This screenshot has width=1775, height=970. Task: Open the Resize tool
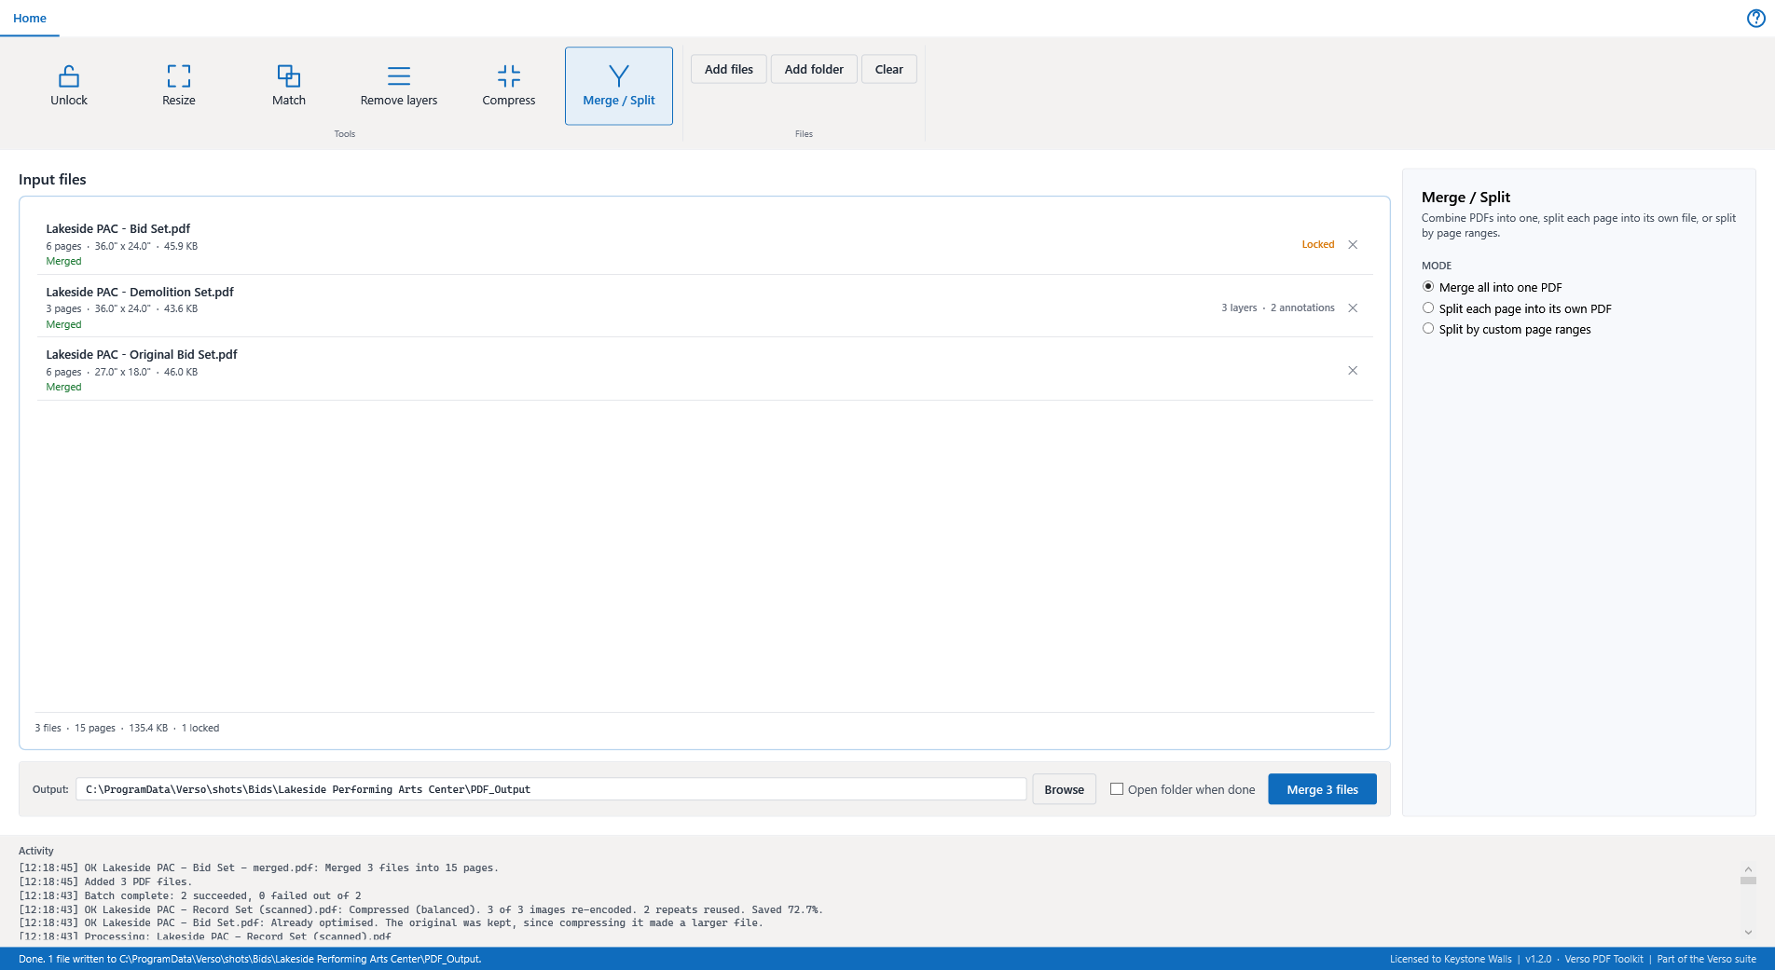(x=179, y=86)
